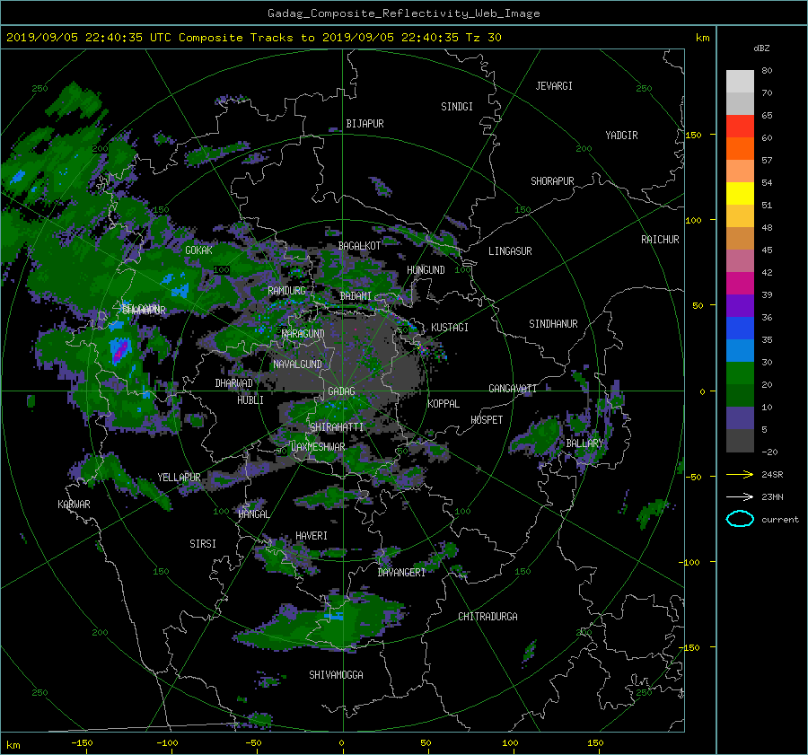Click the BADAMI city label
Viewport: 808px width, 755px height.
356,296
